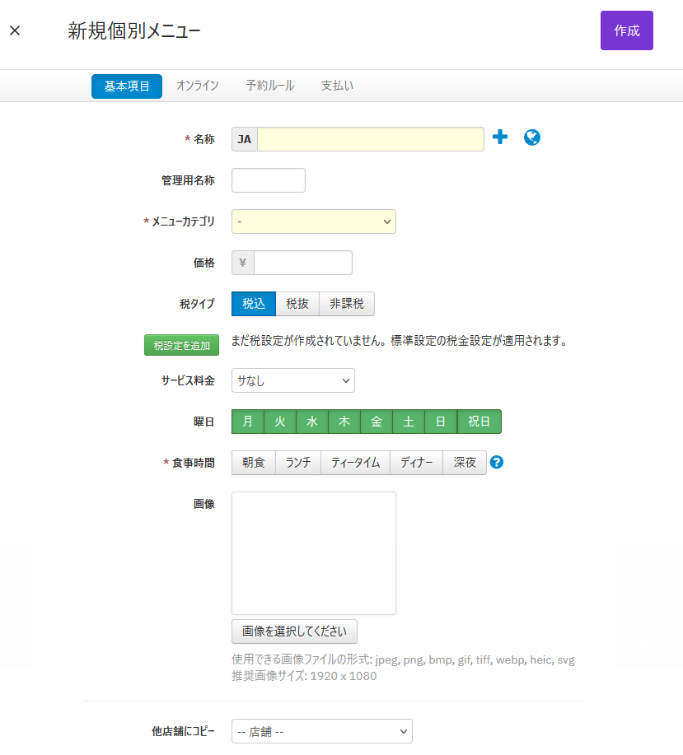Select the 税抜 tax type
Screen dimensions: 683x755
click(297, 304)
